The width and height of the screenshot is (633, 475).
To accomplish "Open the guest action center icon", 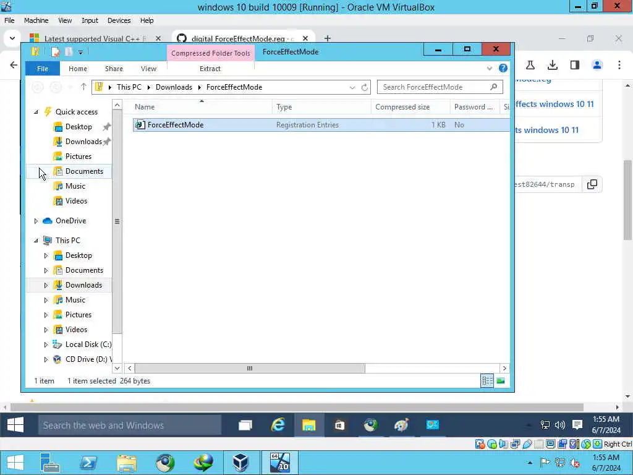I will [x=577, y=425].
